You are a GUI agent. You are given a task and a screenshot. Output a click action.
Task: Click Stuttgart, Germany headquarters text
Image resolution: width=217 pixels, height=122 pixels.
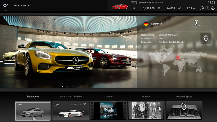(x=168, y=35)
